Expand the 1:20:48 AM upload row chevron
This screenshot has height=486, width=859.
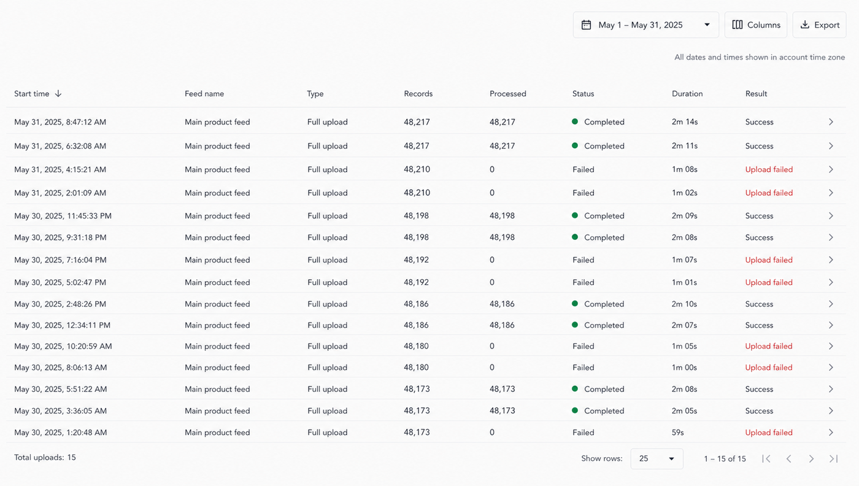(831, 433)
